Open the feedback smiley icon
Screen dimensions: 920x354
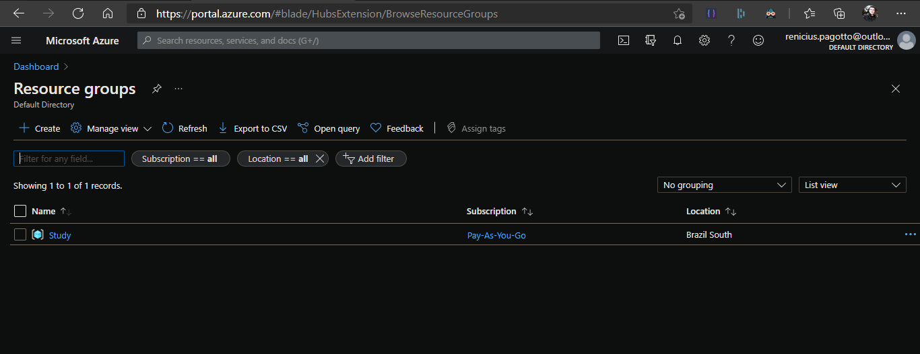pos(758,40)
